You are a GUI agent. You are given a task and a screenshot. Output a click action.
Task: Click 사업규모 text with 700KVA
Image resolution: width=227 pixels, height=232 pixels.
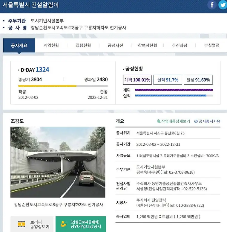(177, 156)
